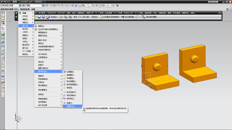Expand the 关闭 dropdown in toolbar
This screenshot has width=232, height=130.
pos(54,17)
